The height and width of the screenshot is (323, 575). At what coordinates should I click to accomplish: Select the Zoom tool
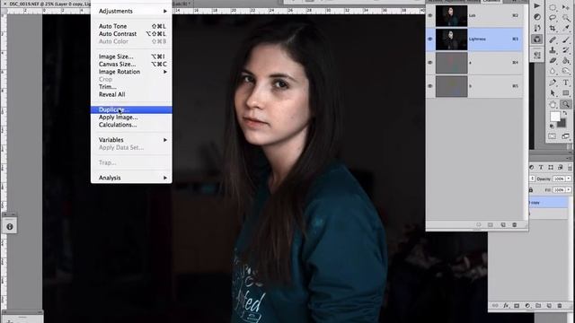(x=566, y=104)
